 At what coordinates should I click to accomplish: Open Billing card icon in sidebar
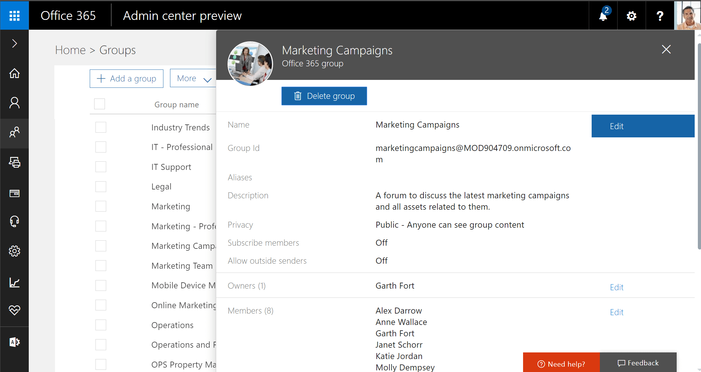pos(15,193)
